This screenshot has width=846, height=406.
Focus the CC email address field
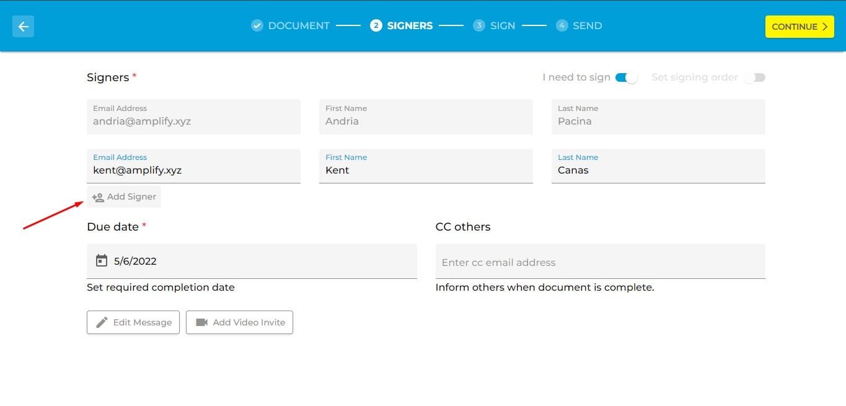[x=601, y=261]
